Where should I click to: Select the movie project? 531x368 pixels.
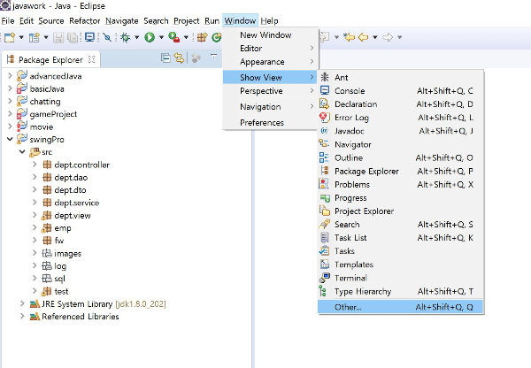(42, 127)
